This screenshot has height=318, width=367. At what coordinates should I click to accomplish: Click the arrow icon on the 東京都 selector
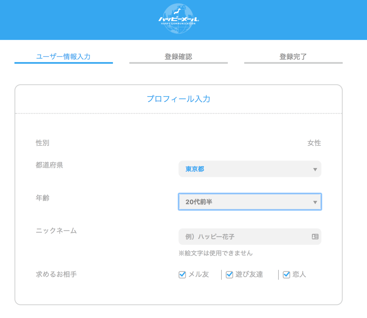point(315,169)
